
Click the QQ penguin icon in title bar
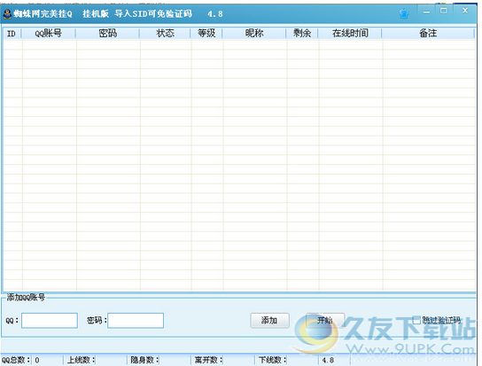(7, 14)
